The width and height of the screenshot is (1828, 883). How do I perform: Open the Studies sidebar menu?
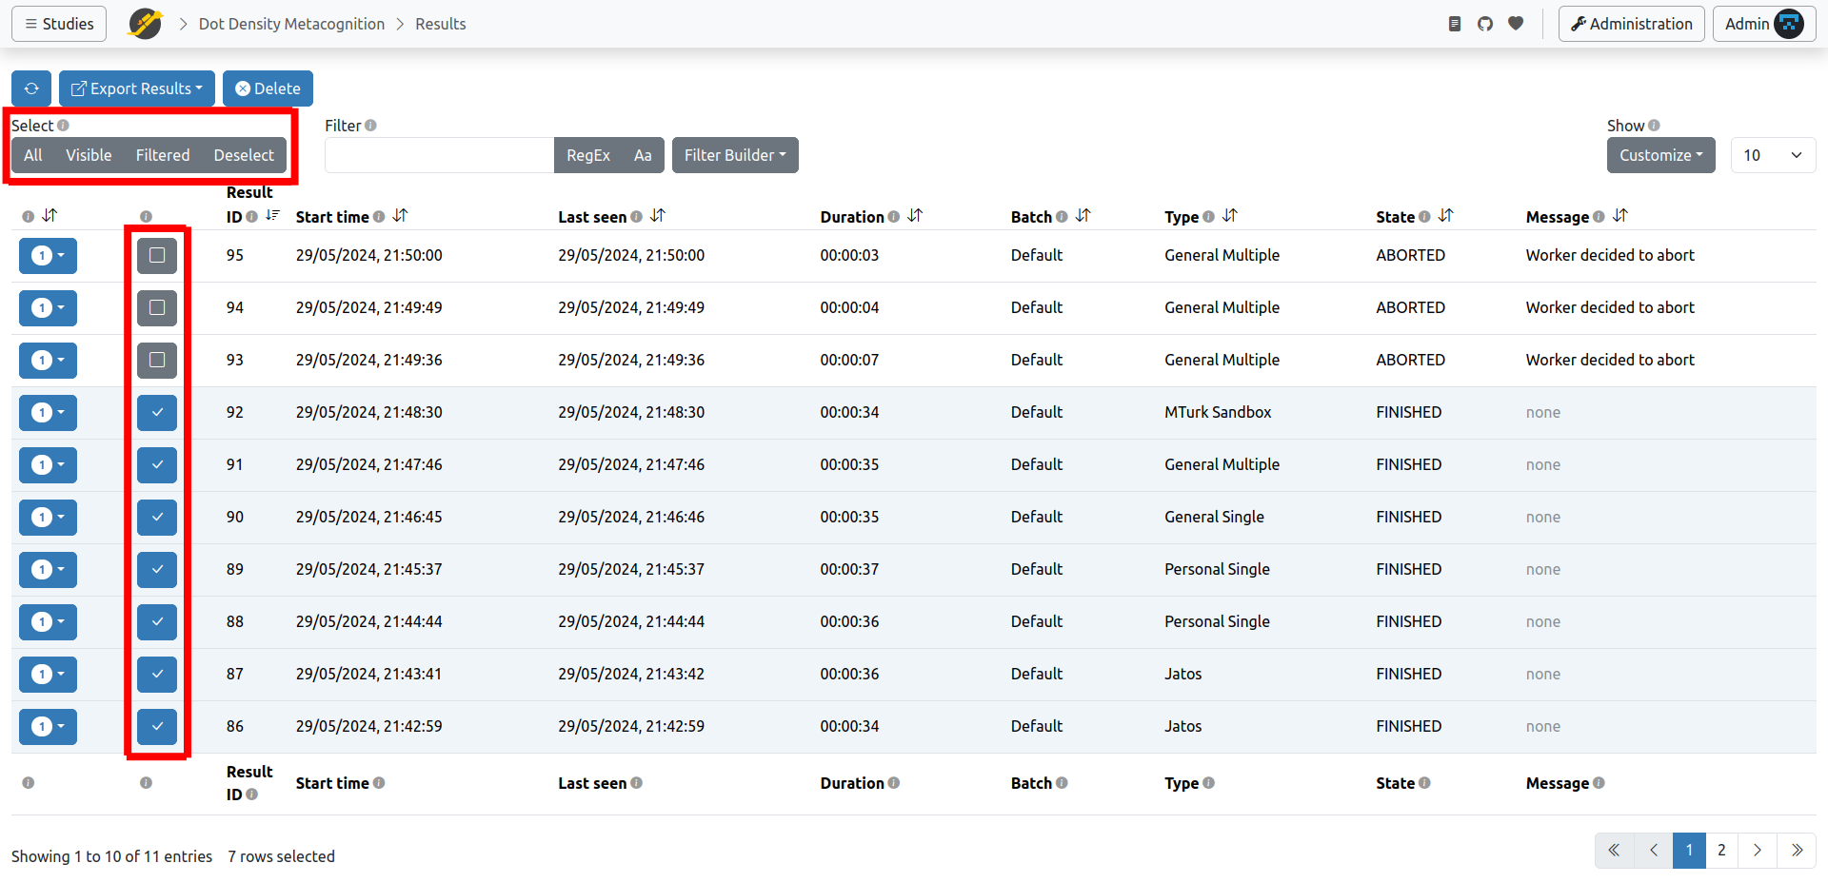(x=59, y=24)
